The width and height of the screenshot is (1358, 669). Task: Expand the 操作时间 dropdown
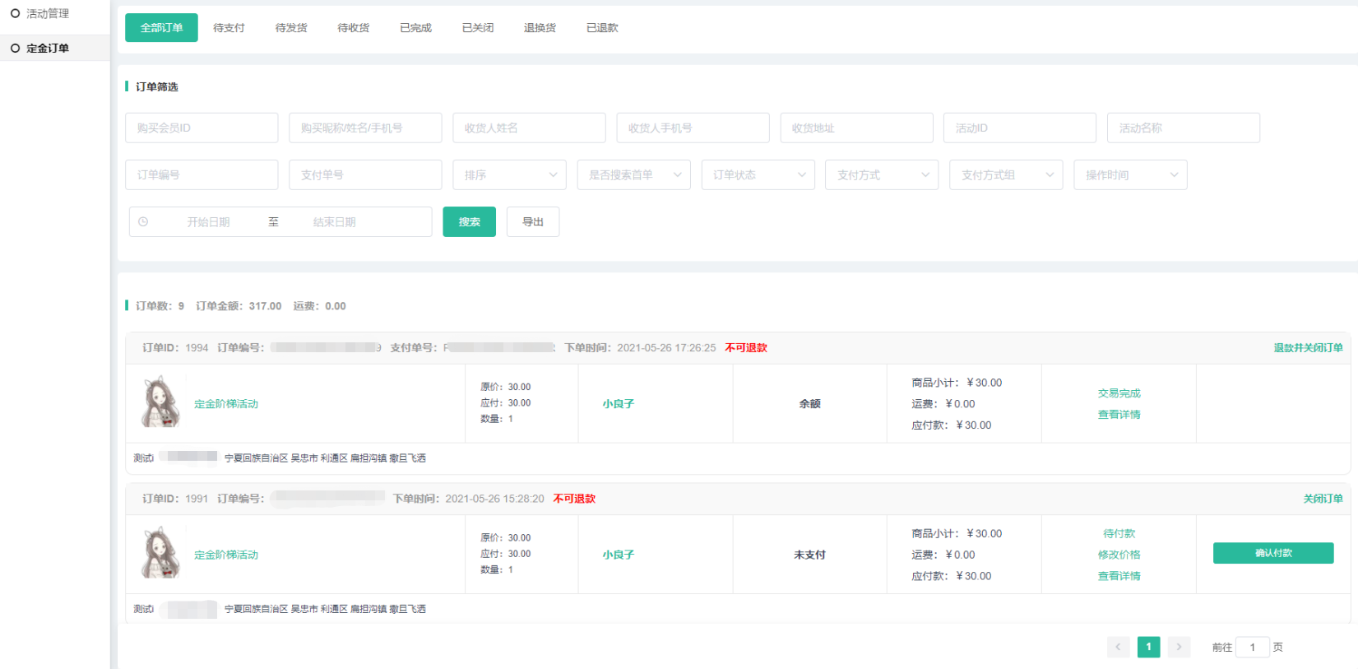tap(1130, 175)
